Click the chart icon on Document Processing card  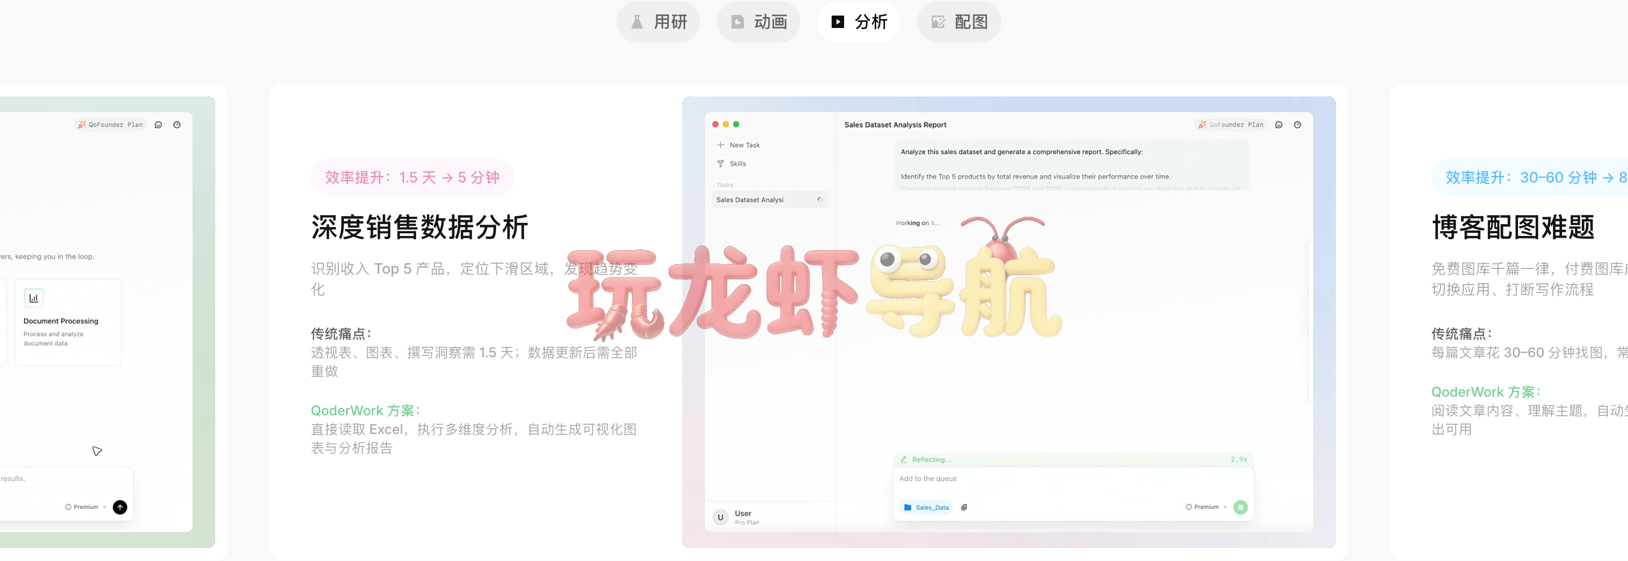34,298
